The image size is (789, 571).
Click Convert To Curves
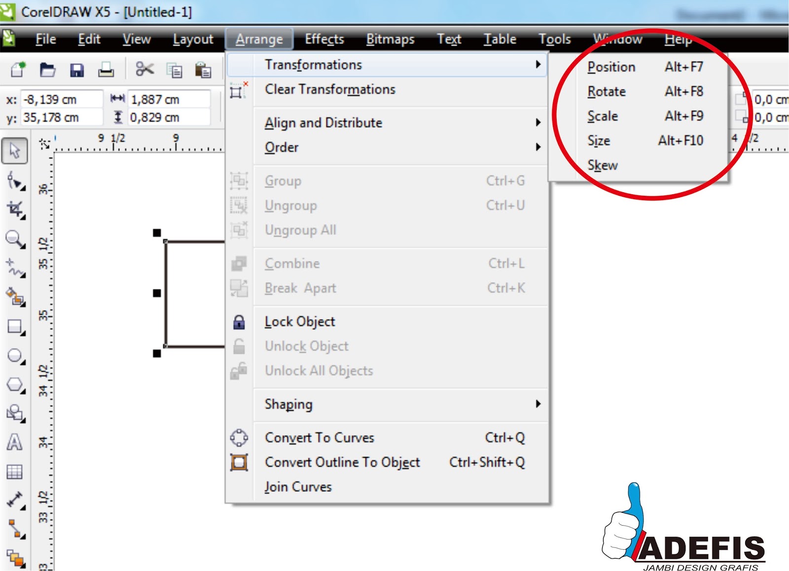pos(319,437)
